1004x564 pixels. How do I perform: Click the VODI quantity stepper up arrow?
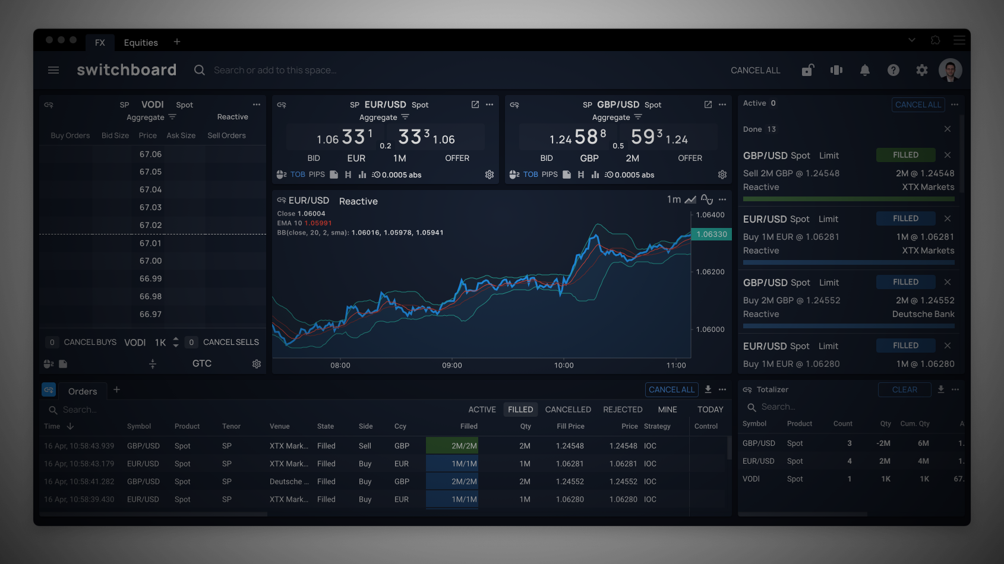pos(175,339)
